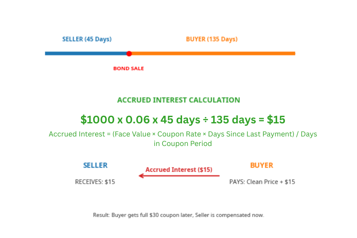This screenshot has height=238, width=357.
Task: Click the "Accrued Interest ($15)" arrow label
Action: pyautogui.click(x=179, y=170)
